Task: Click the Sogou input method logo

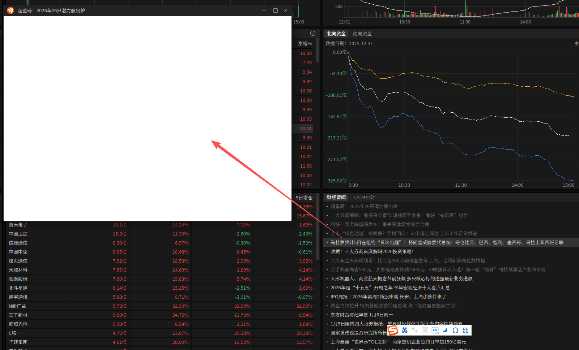Action: pyautogui.click(x=393, y=330)
